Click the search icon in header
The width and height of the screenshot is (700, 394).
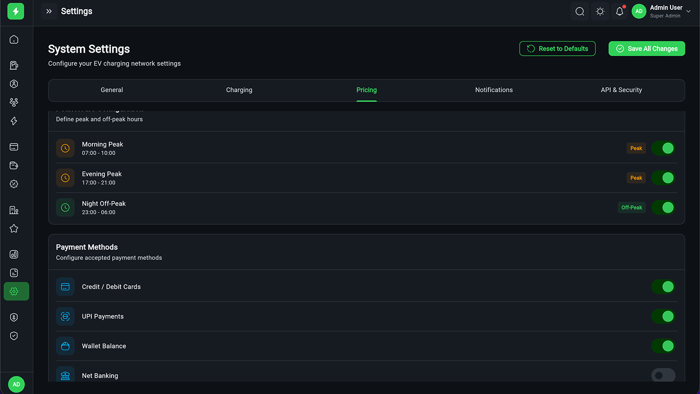(580, 11)
